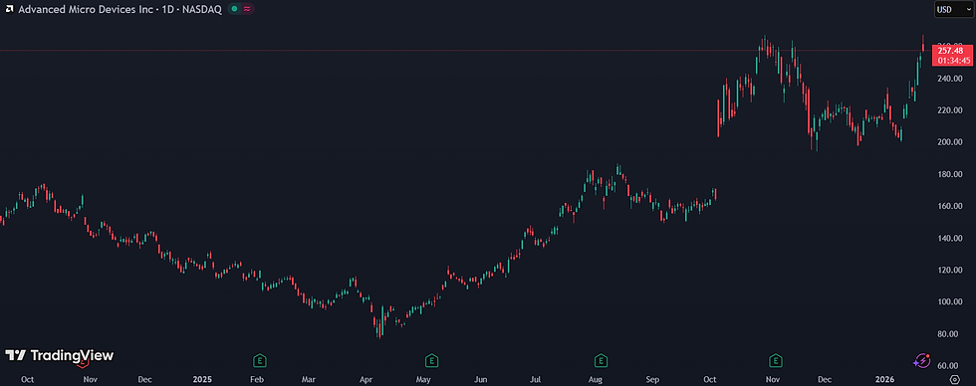Click the 2025 label on the time axis
976x386 pixels.
click(x=202, y=379)
